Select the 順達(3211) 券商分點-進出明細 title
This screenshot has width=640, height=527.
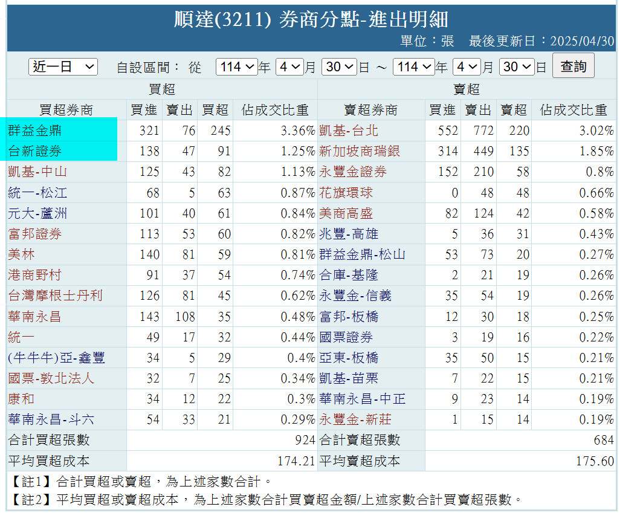pyautogui.click(x=311, y=19)
